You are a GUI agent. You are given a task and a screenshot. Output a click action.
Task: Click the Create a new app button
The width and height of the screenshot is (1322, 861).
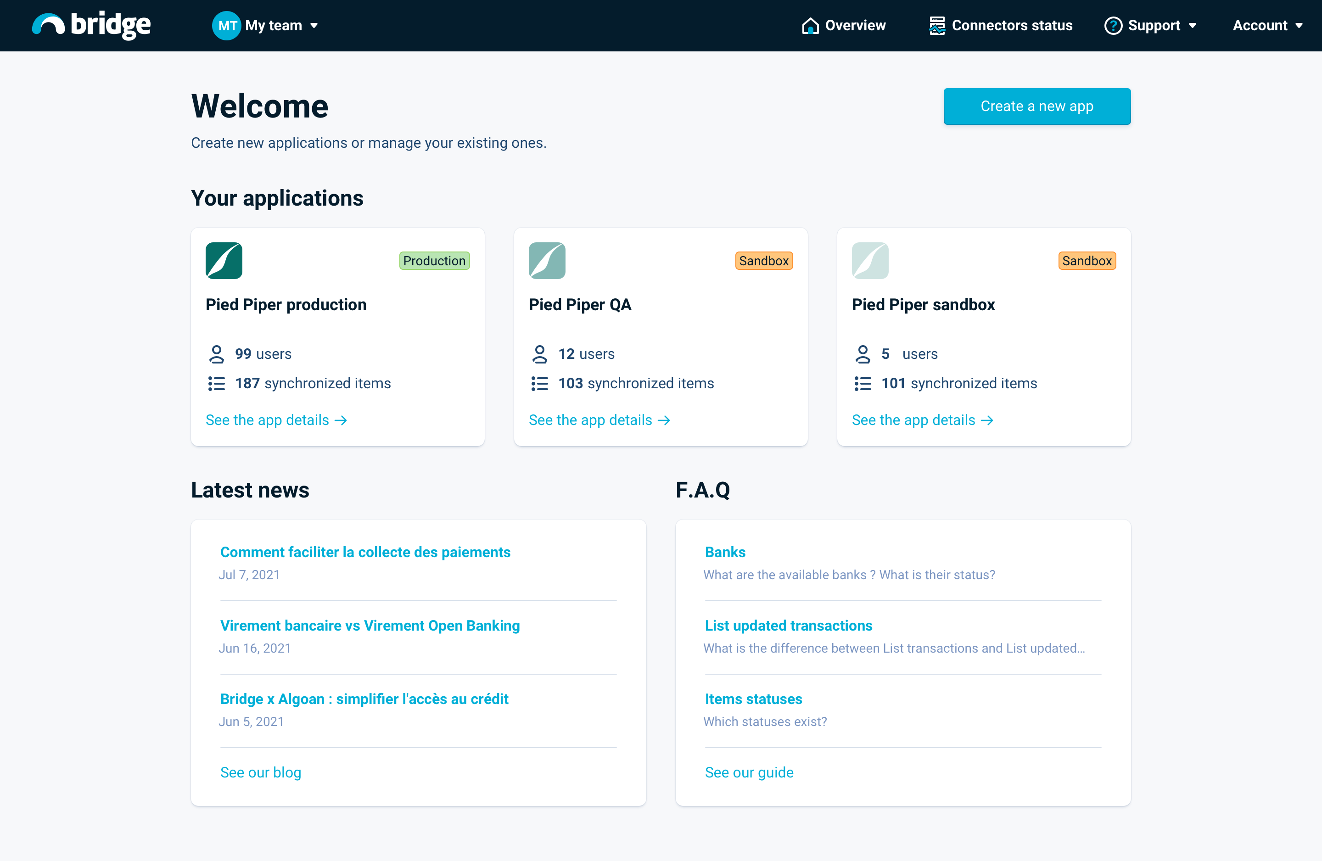point(1036,106)
